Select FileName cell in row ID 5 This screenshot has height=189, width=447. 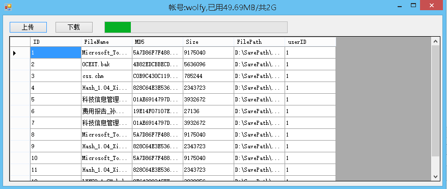coord(106,99)
